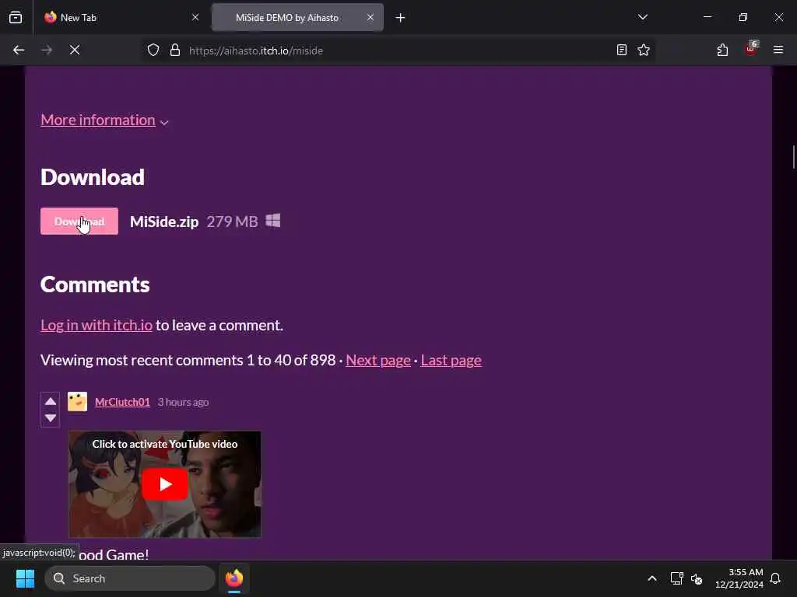Close the MiSide DEMO tab
The width and height of the screenshot is (797, 597).
click(x=370, y=17)
